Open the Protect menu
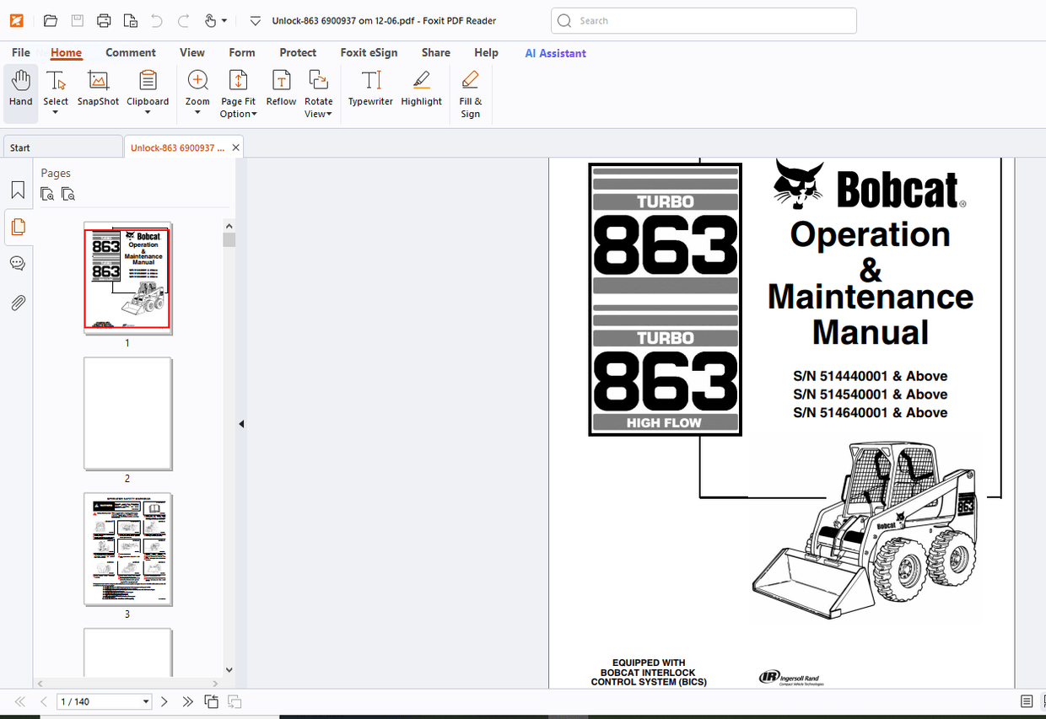 [x=297, y=52]
